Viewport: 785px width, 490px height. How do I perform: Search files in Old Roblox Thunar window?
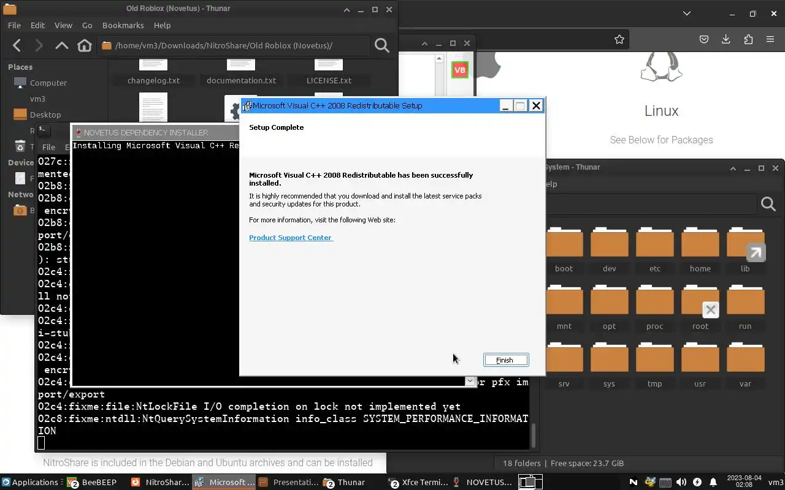click(x=382, y=45)
